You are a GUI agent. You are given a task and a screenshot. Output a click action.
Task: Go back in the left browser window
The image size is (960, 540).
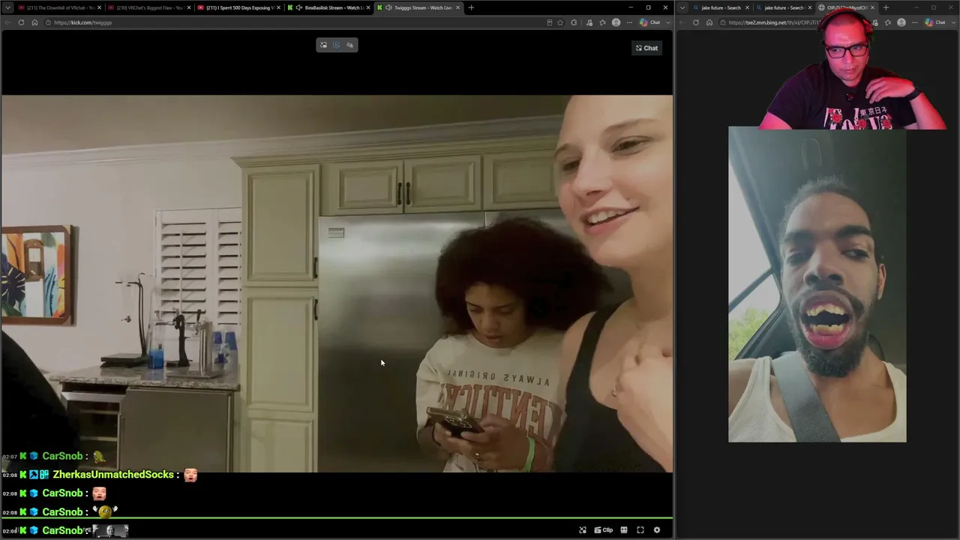coord(7,22)
